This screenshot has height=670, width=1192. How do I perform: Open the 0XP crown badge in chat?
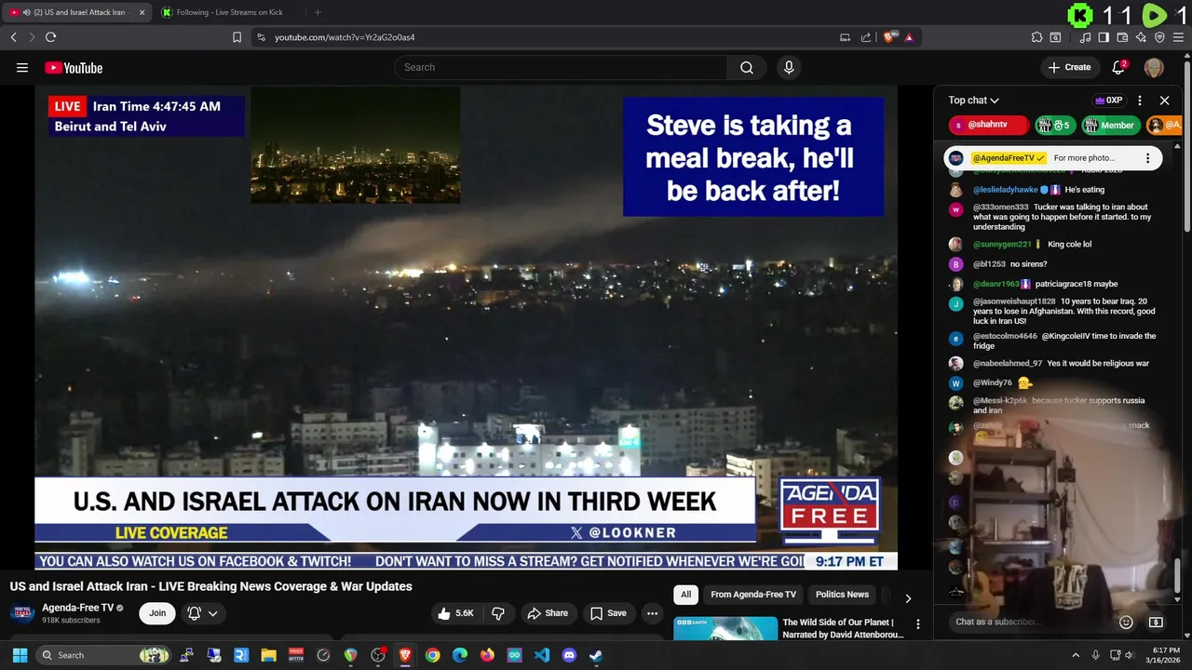(x=1108, y=100)
